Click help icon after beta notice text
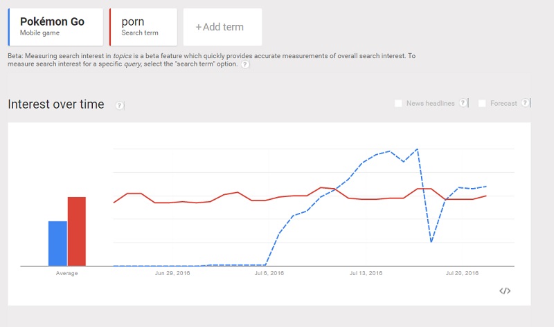Screen dimensions: 554x327 click(246, 64)
